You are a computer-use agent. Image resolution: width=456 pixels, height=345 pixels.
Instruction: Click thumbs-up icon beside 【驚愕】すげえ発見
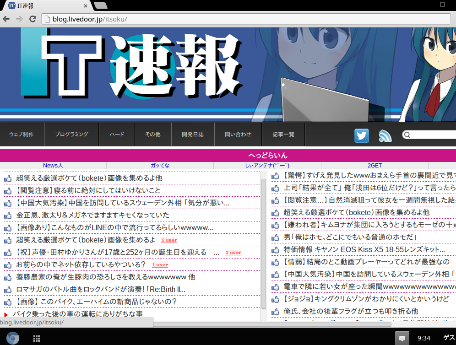coord(275,176)
